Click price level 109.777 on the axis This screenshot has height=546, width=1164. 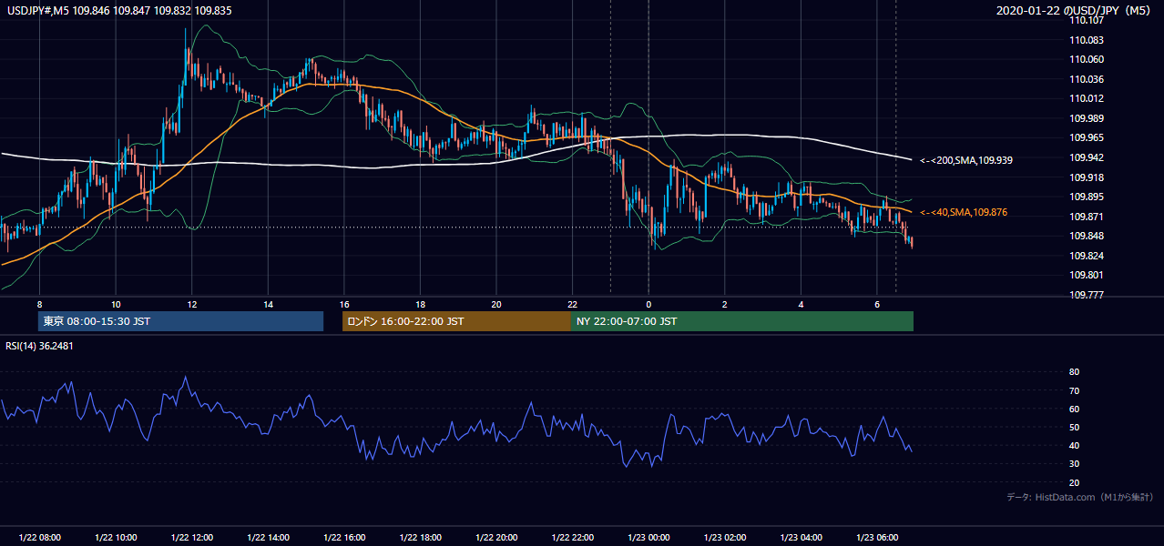[1086, 295]
